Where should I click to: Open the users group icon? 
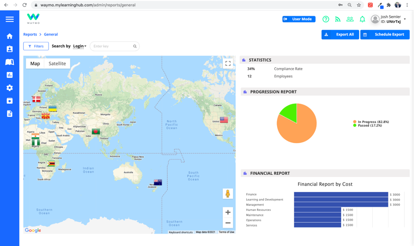click(x=350, y=19)
